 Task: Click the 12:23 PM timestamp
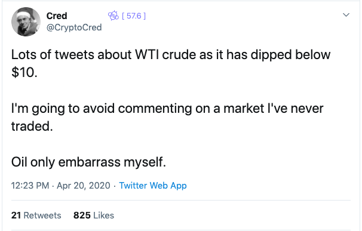pos(30,186)
